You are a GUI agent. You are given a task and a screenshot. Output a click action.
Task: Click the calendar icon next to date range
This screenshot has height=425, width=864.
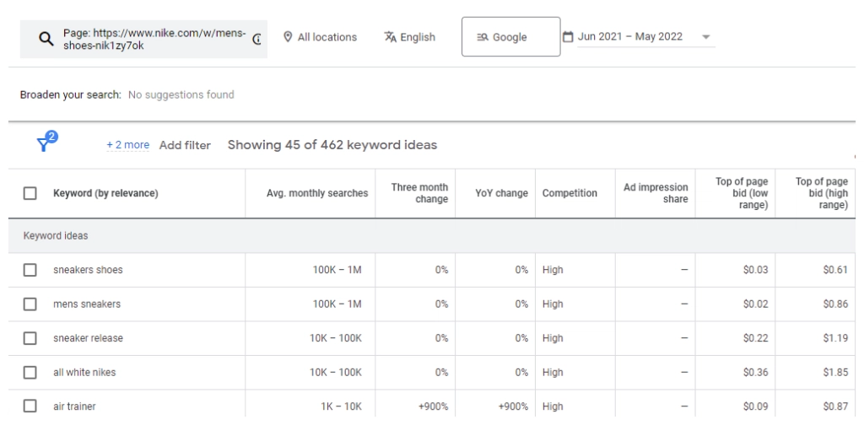click(x=568, y=37)
